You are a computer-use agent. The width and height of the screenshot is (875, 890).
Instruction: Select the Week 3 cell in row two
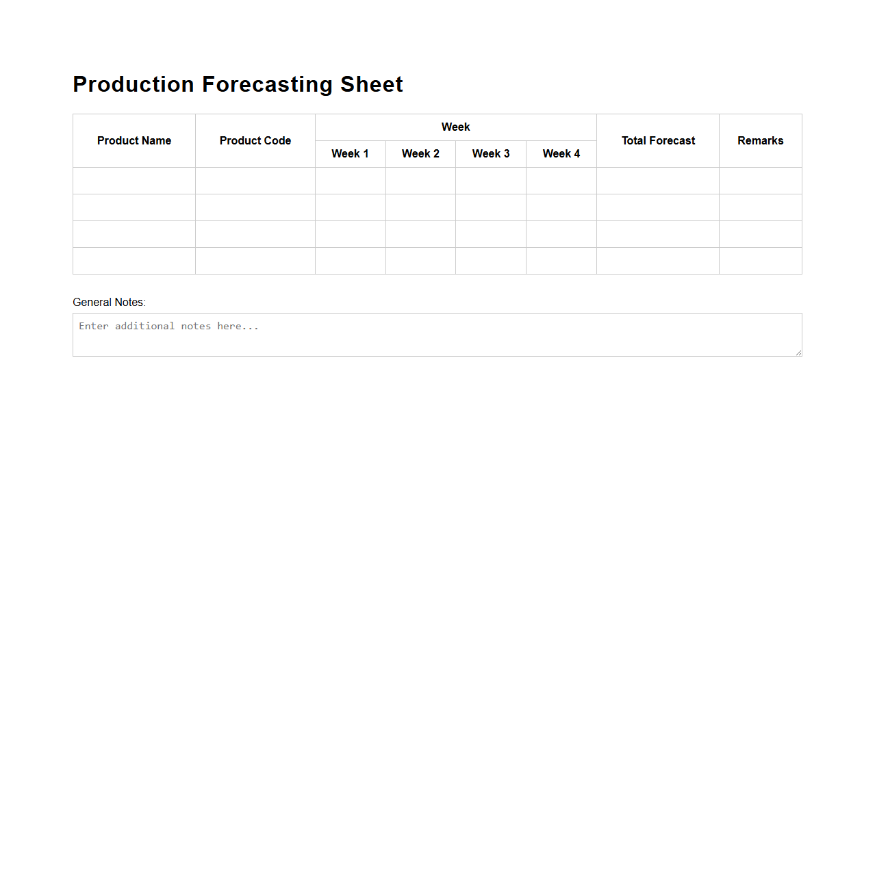pyautogui.click(x=490, y=207)
